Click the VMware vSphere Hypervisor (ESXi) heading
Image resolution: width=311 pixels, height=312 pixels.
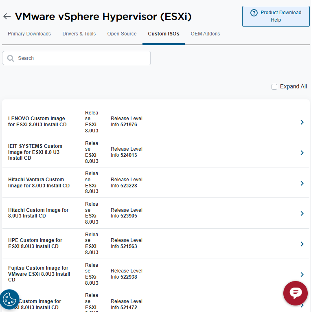tap(103, 17)
